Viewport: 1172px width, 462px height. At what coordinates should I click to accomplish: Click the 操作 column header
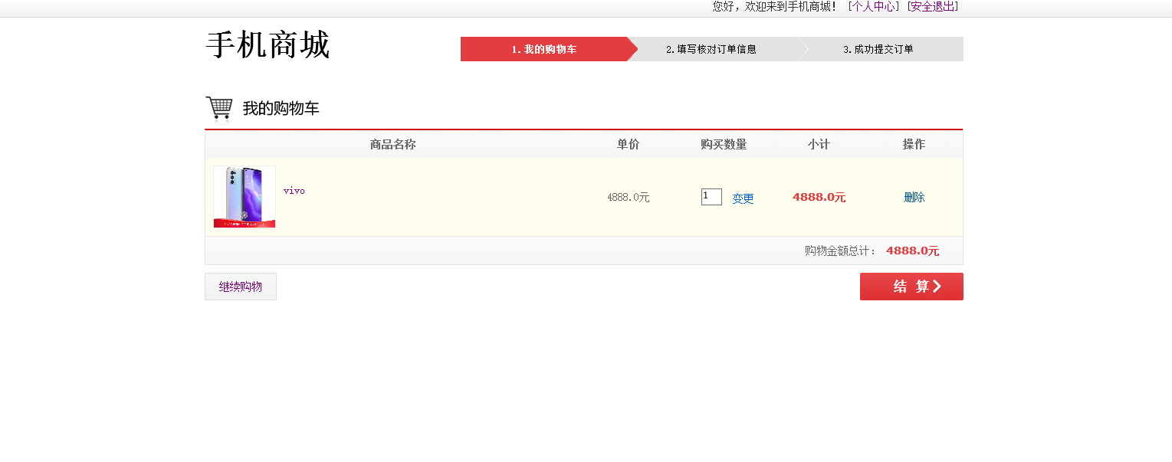(x=914, y=144)
